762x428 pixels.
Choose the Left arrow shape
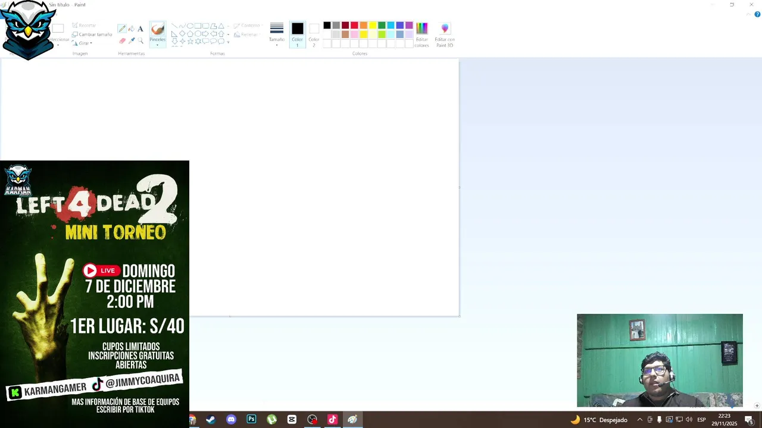[213, 34]
